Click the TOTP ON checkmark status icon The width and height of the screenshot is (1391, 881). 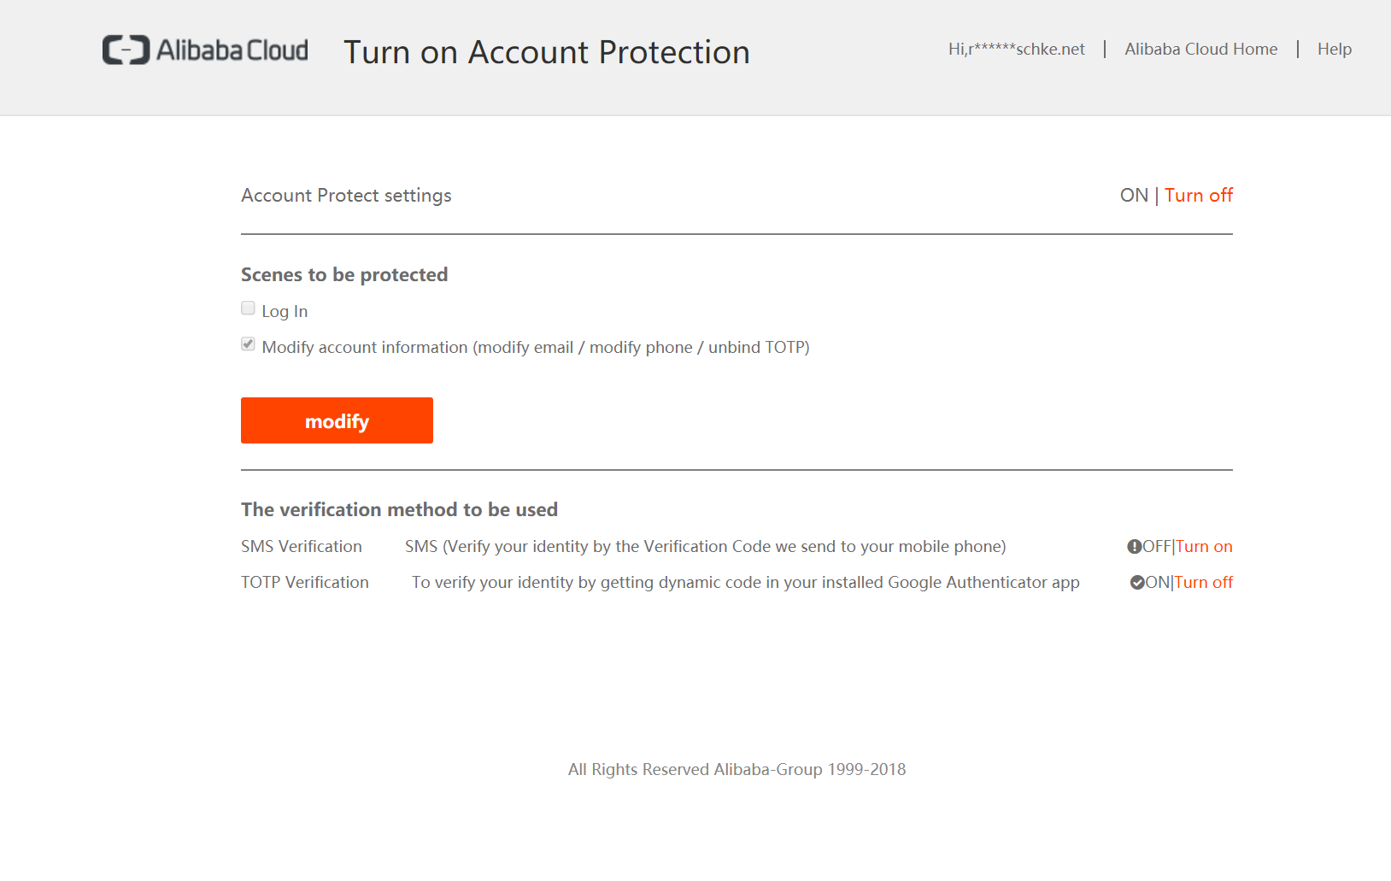[1137, 583]
